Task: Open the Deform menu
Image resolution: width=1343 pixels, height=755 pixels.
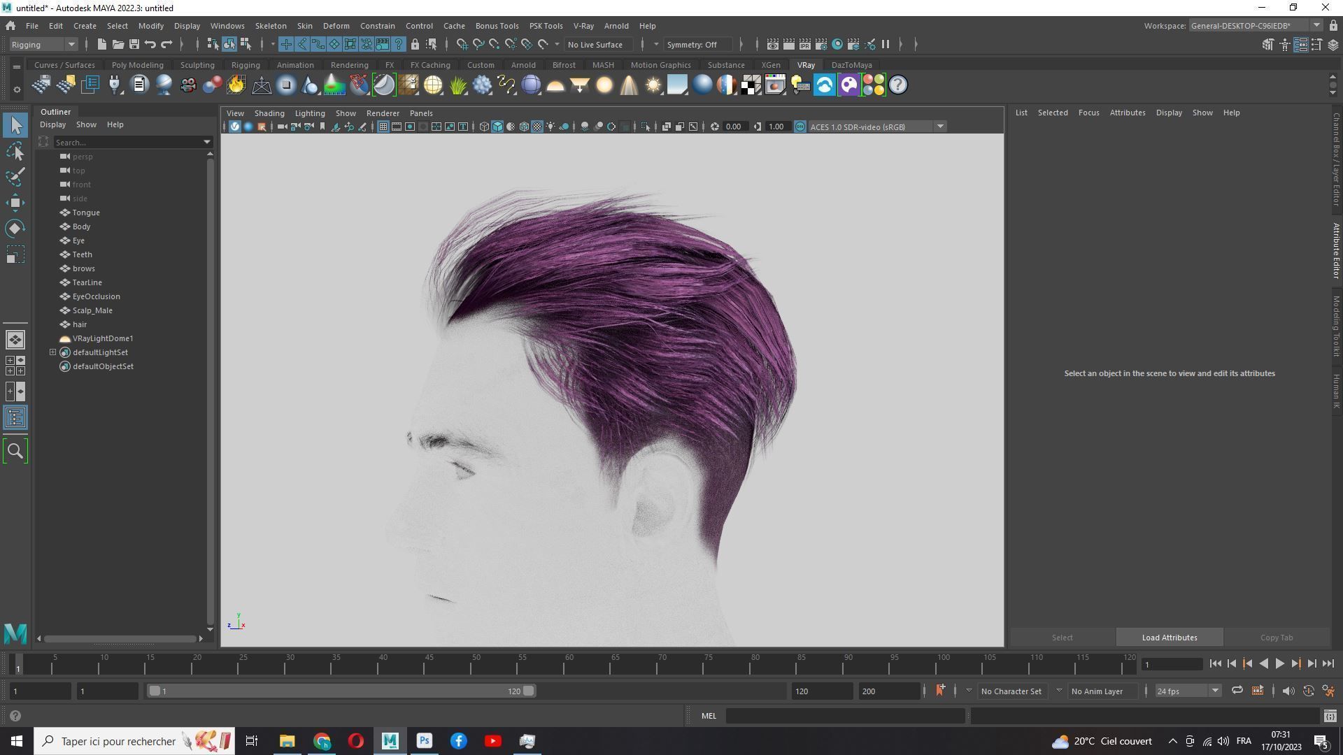Action: click(336, 26)
